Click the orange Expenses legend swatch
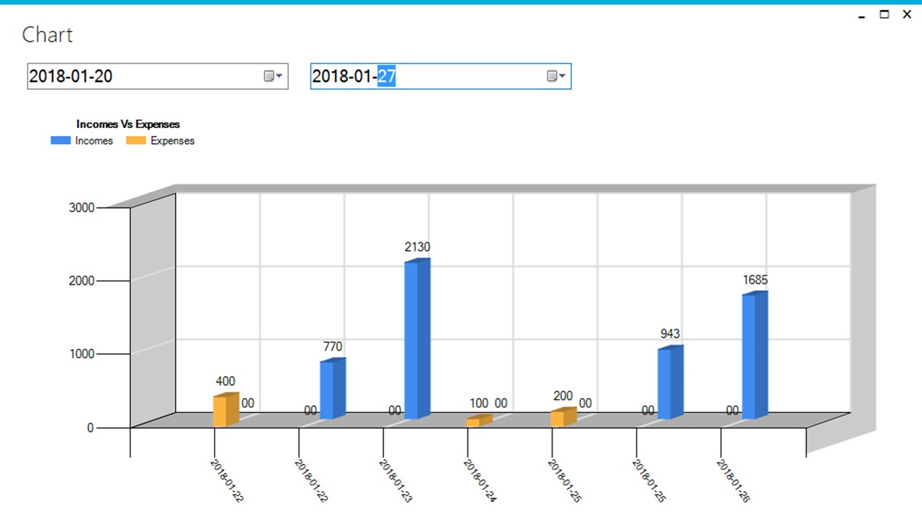The image size is (922, 518). (x=135, y=140)
